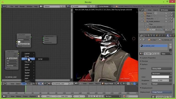176x99 pixels.
Task: Open the All Scenes outliner display dropdown
Action: tap(167, 10)
